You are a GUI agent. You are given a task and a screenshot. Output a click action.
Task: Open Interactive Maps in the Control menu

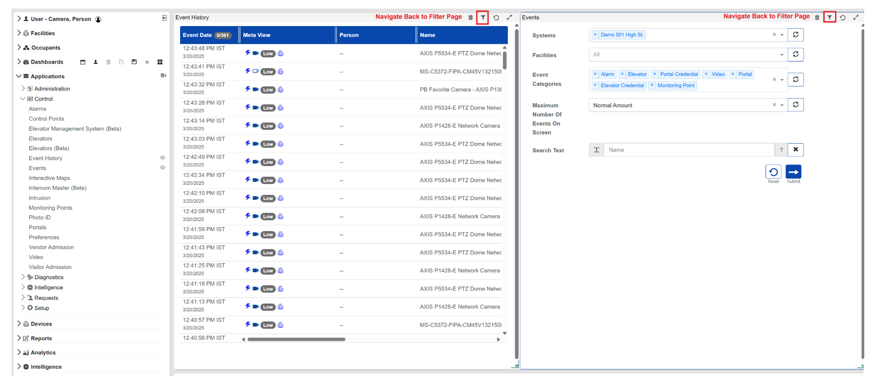point(49,178)
